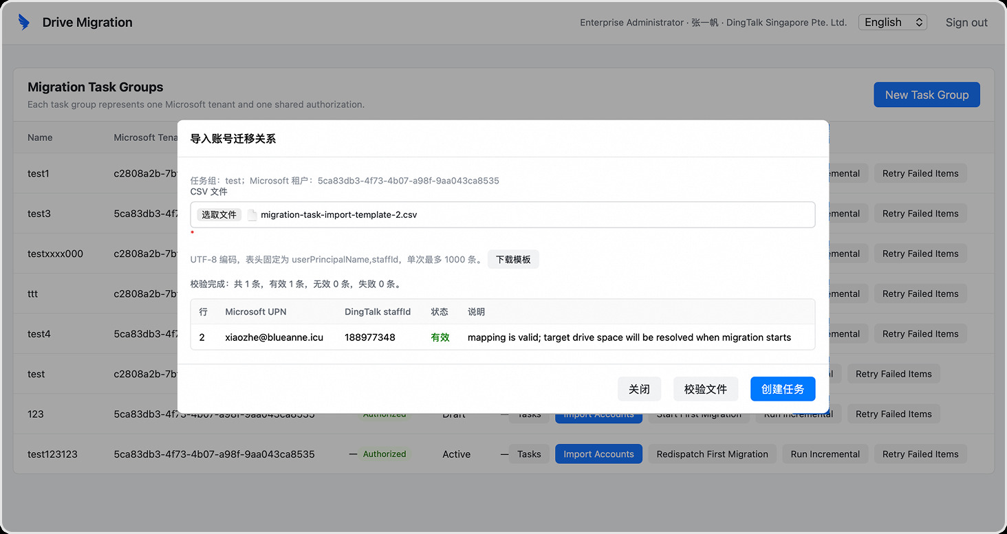The width and height of the screenshot is (1007, 534).
Task: Retry Failed Items for the test row
Action: tap(894, 374)
